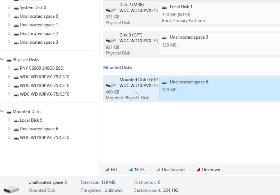Image resolution: width=280 pixels, height=195 pixels.
Task: Collapse the Mounted Disks tree section
Action: point(2,111)
